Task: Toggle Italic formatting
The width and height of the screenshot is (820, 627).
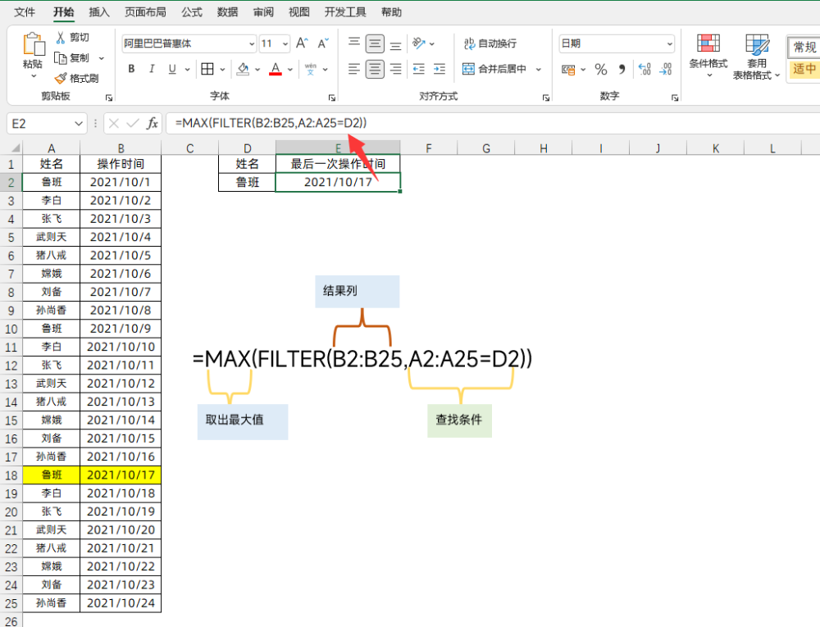Action: coord(152,69)
